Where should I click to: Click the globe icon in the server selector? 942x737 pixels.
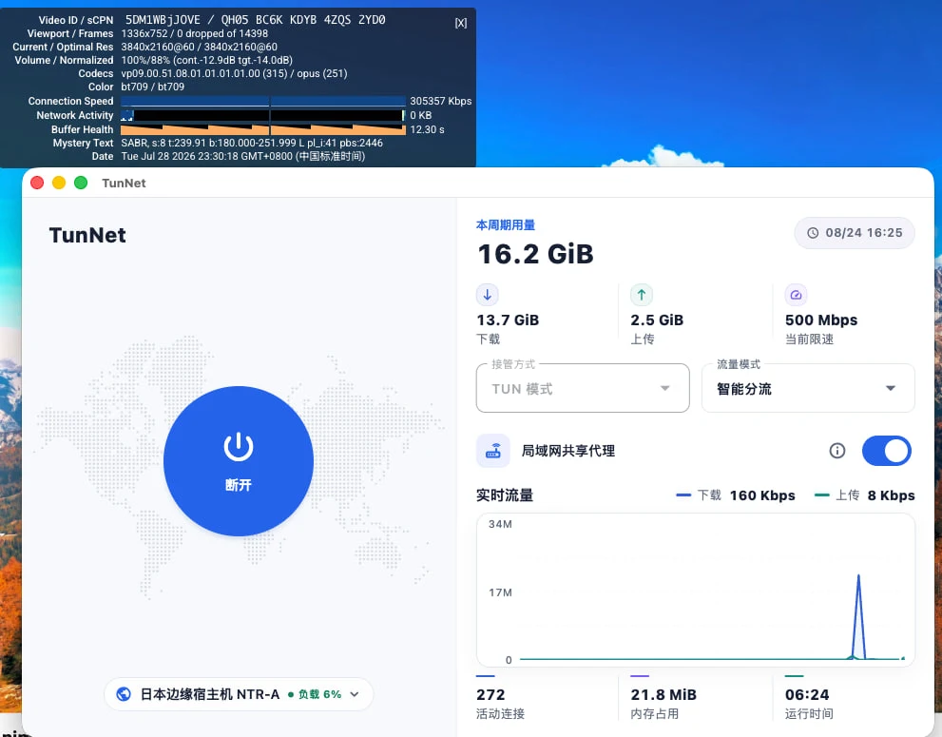pyautogui.click(x=124, y=694)
